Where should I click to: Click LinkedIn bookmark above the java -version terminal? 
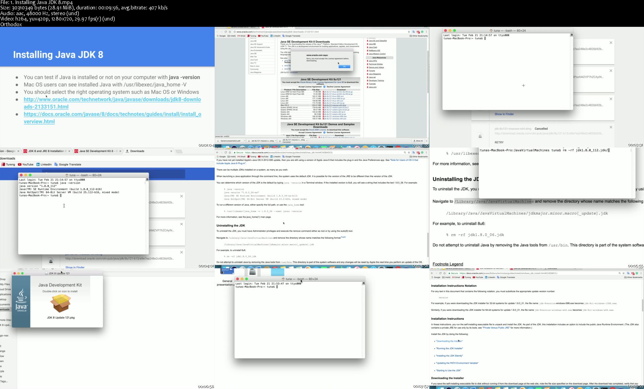click(44, 165)
